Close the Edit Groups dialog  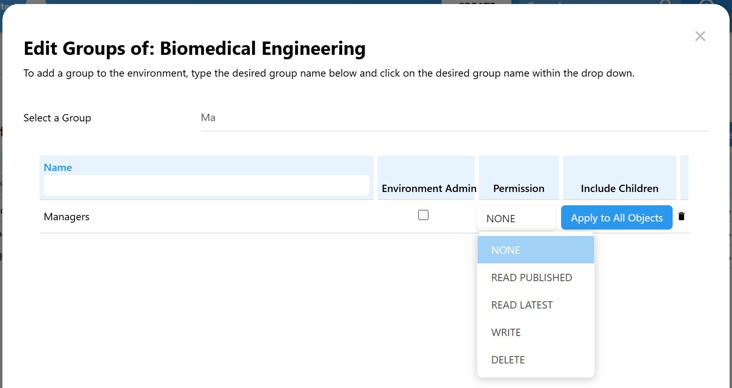coord(700,36)
